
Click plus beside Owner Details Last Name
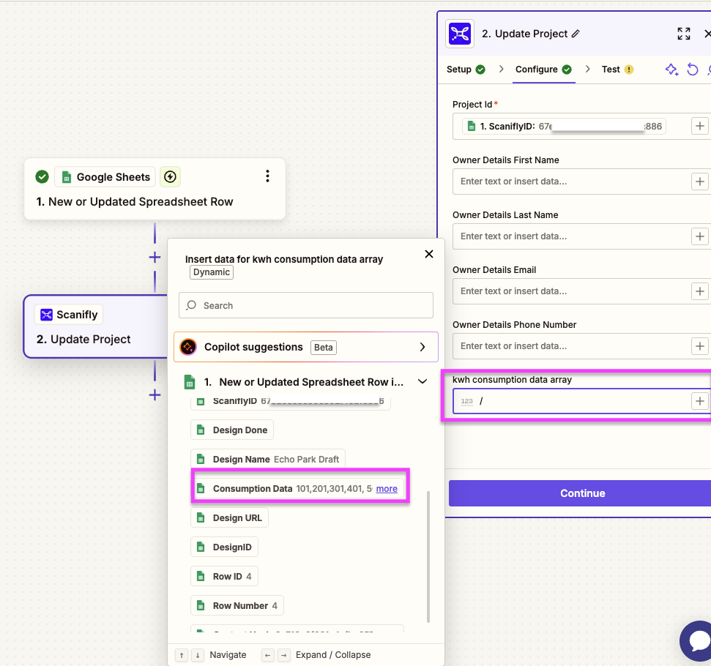point(700,236)
